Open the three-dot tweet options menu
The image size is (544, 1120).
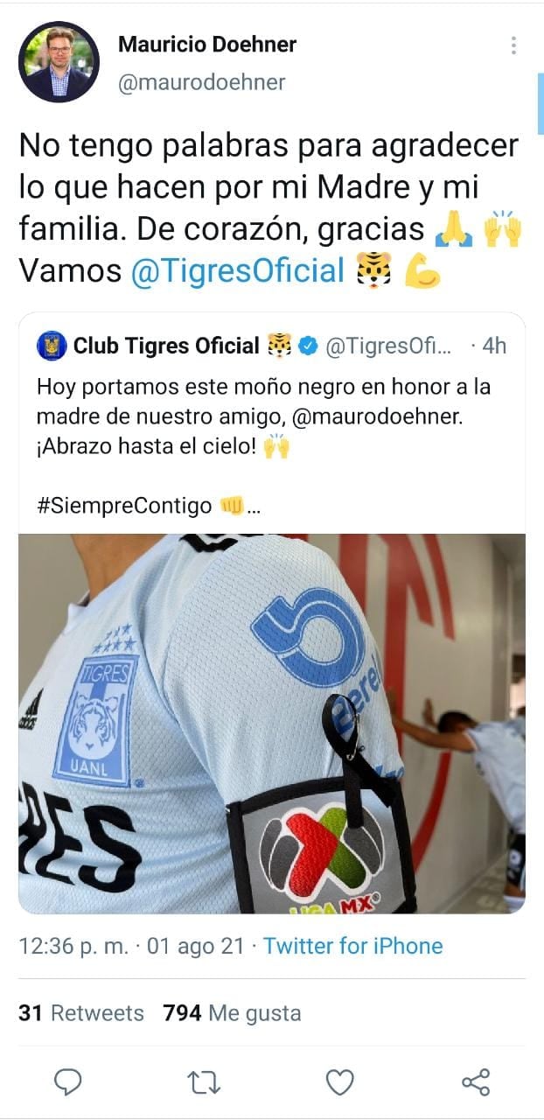pyautogui.click(x=513, y=45)
